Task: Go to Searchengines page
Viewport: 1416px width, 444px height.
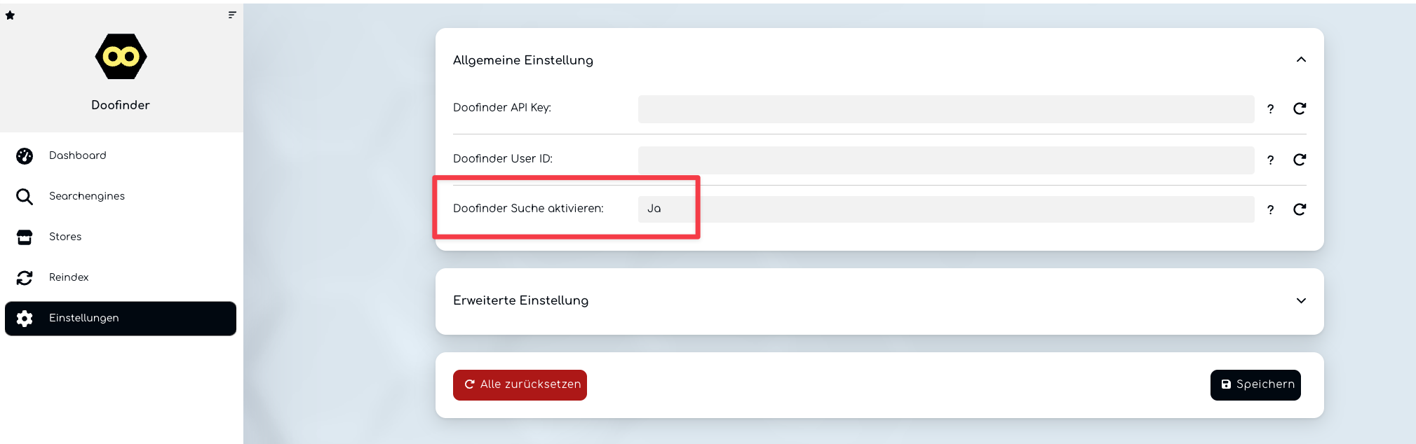Action: pyautogui.click(x=121, y=196)
